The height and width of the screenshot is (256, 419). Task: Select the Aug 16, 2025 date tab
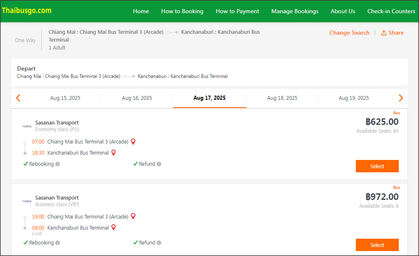[137, 98]
